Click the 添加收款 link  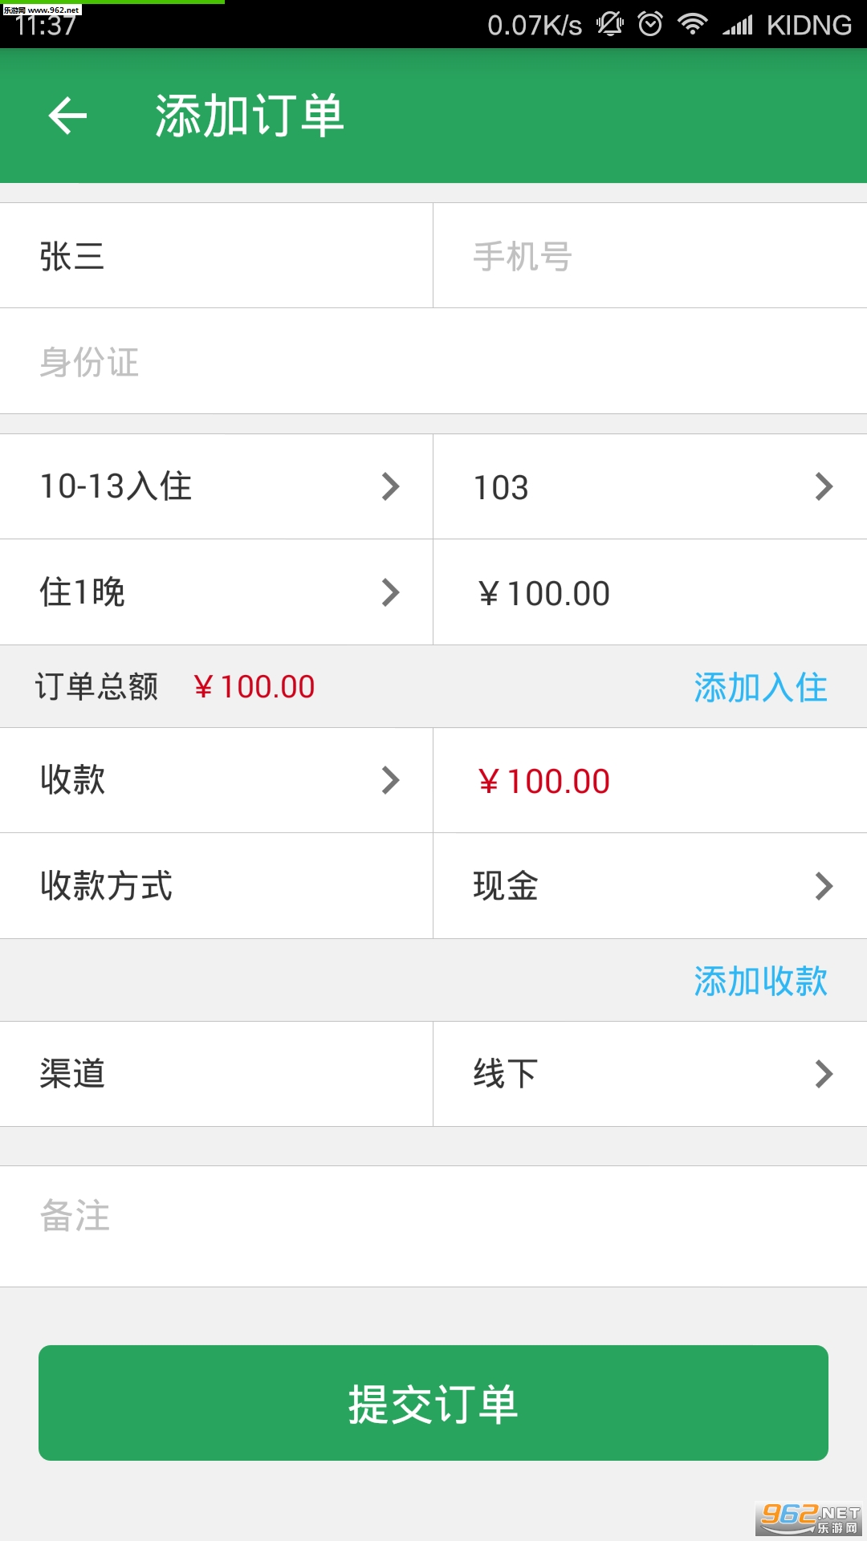tap(760, 981)
